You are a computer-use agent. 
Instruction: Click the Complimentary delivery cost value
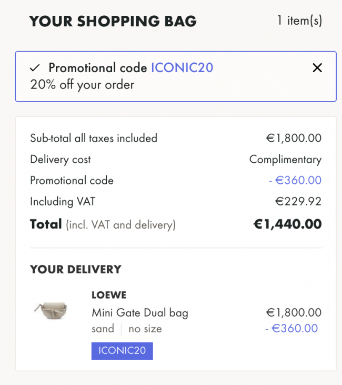[x=285, y=160]
